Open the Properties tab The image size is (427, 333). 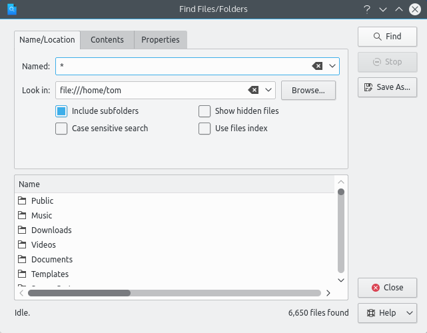point(161,40)
